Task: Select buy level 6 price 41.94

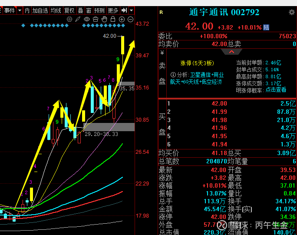Action: pyautogui.click(x=219, y=144)
